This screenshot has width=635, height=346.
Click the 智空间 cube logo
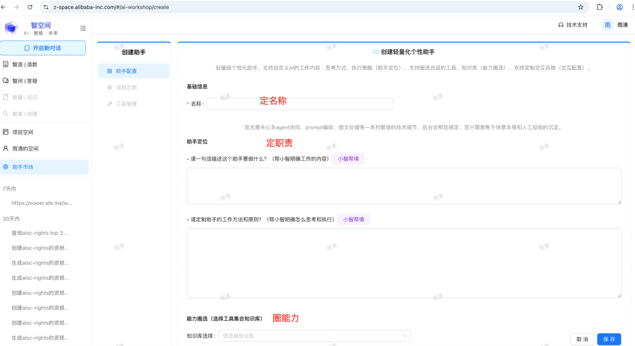[x=11, y=28]
